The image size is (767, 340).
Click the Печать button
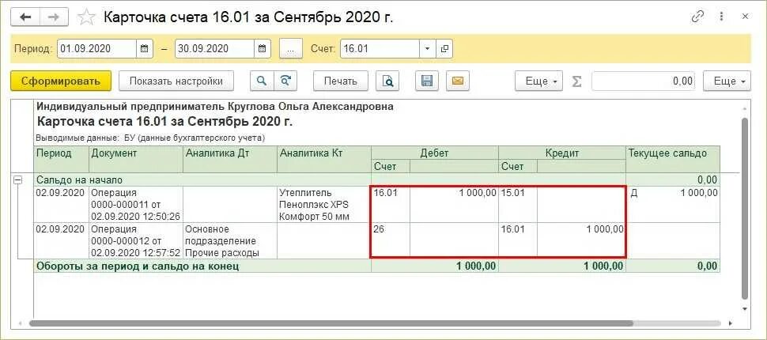(x=341, y=81)
